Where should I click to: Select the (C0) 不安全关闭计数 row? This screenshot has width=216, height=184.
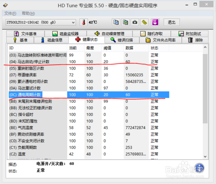(89, 141)
